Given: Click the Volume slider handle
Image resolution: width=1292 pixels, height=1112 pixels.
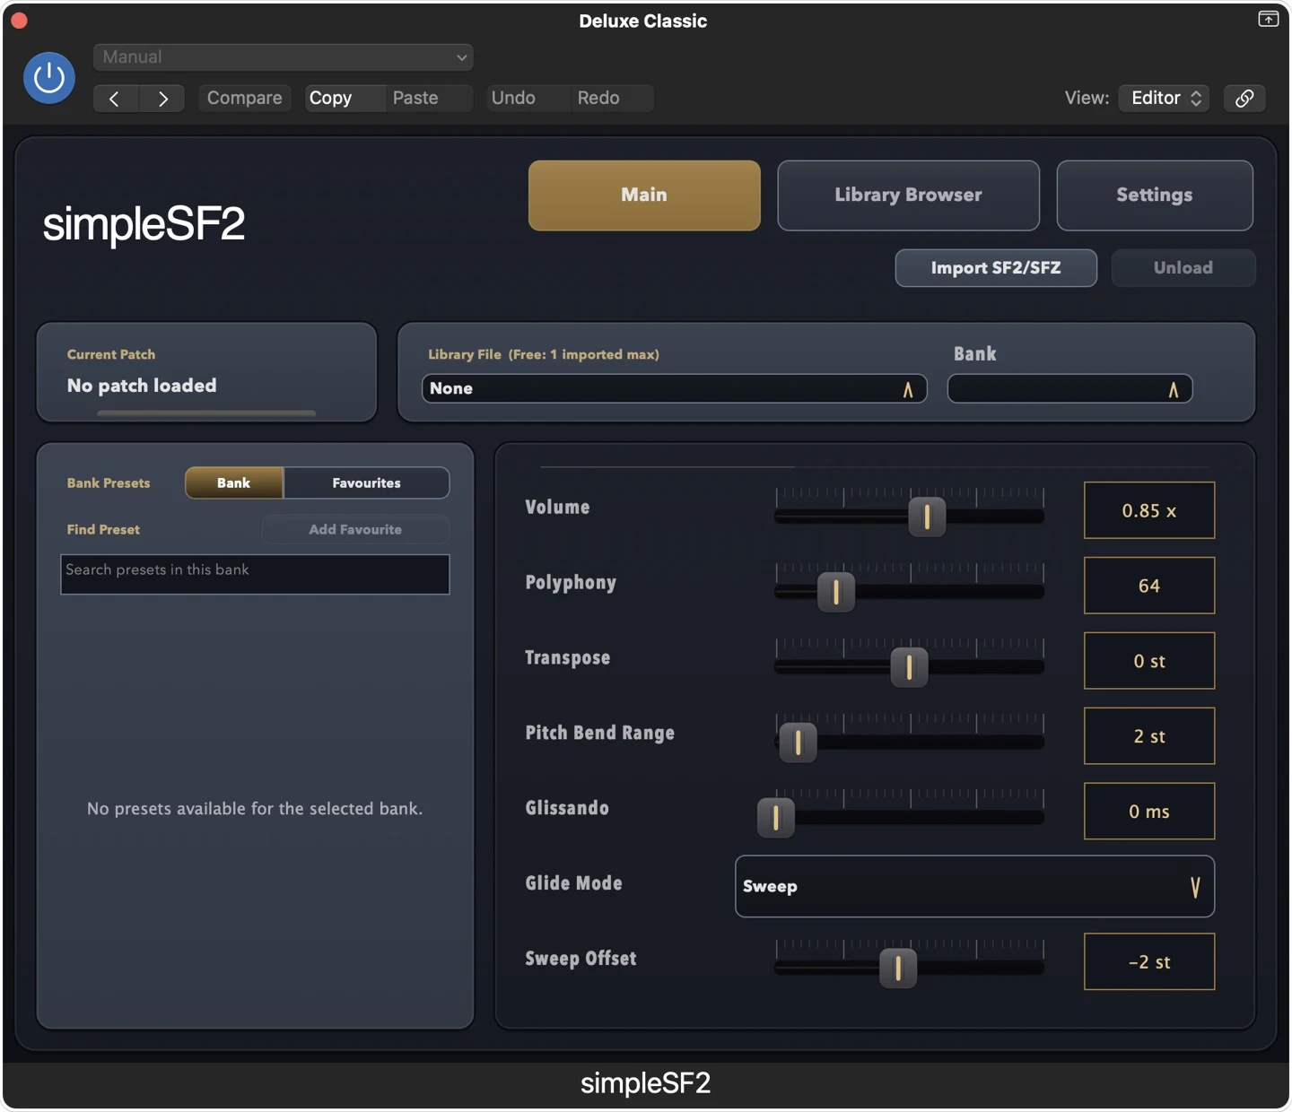Looking at the screenshot, I should click(927, 517).
